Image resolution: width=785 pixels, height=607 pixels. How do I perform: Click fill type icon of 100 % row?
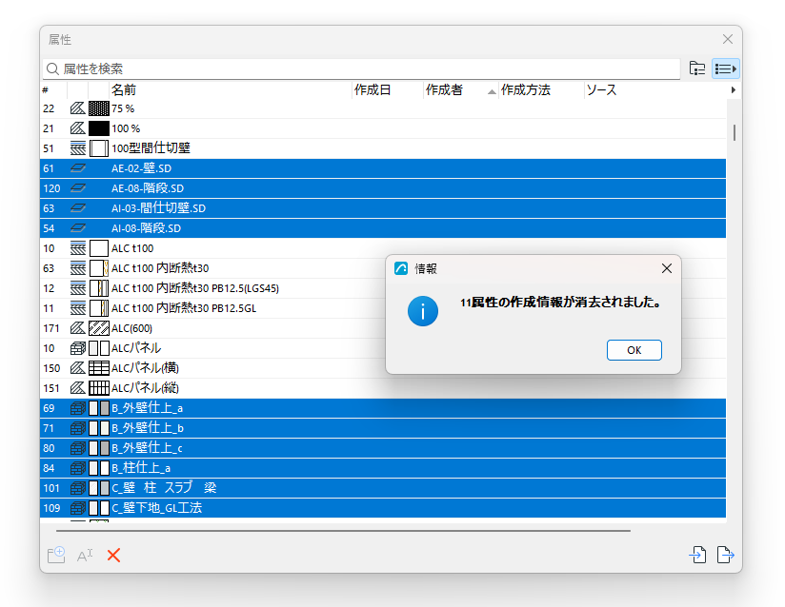(77, 128)
